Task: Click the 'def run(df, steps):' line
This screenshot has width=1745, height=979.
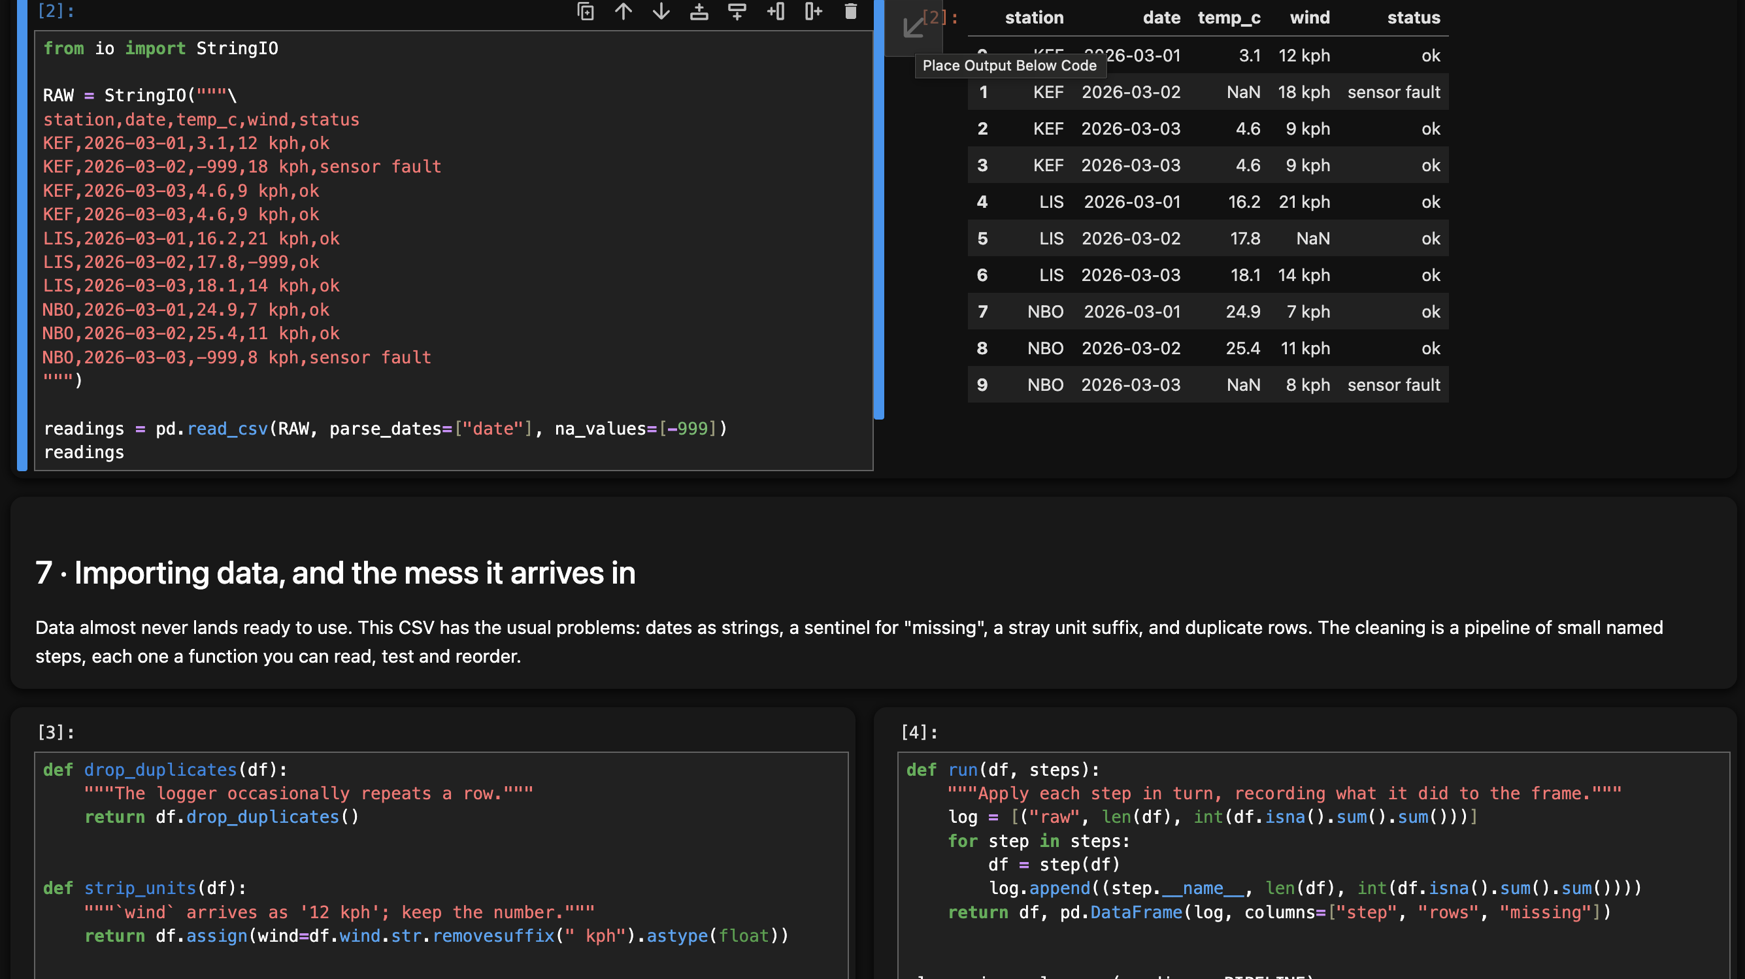Action: [1003, 770]
